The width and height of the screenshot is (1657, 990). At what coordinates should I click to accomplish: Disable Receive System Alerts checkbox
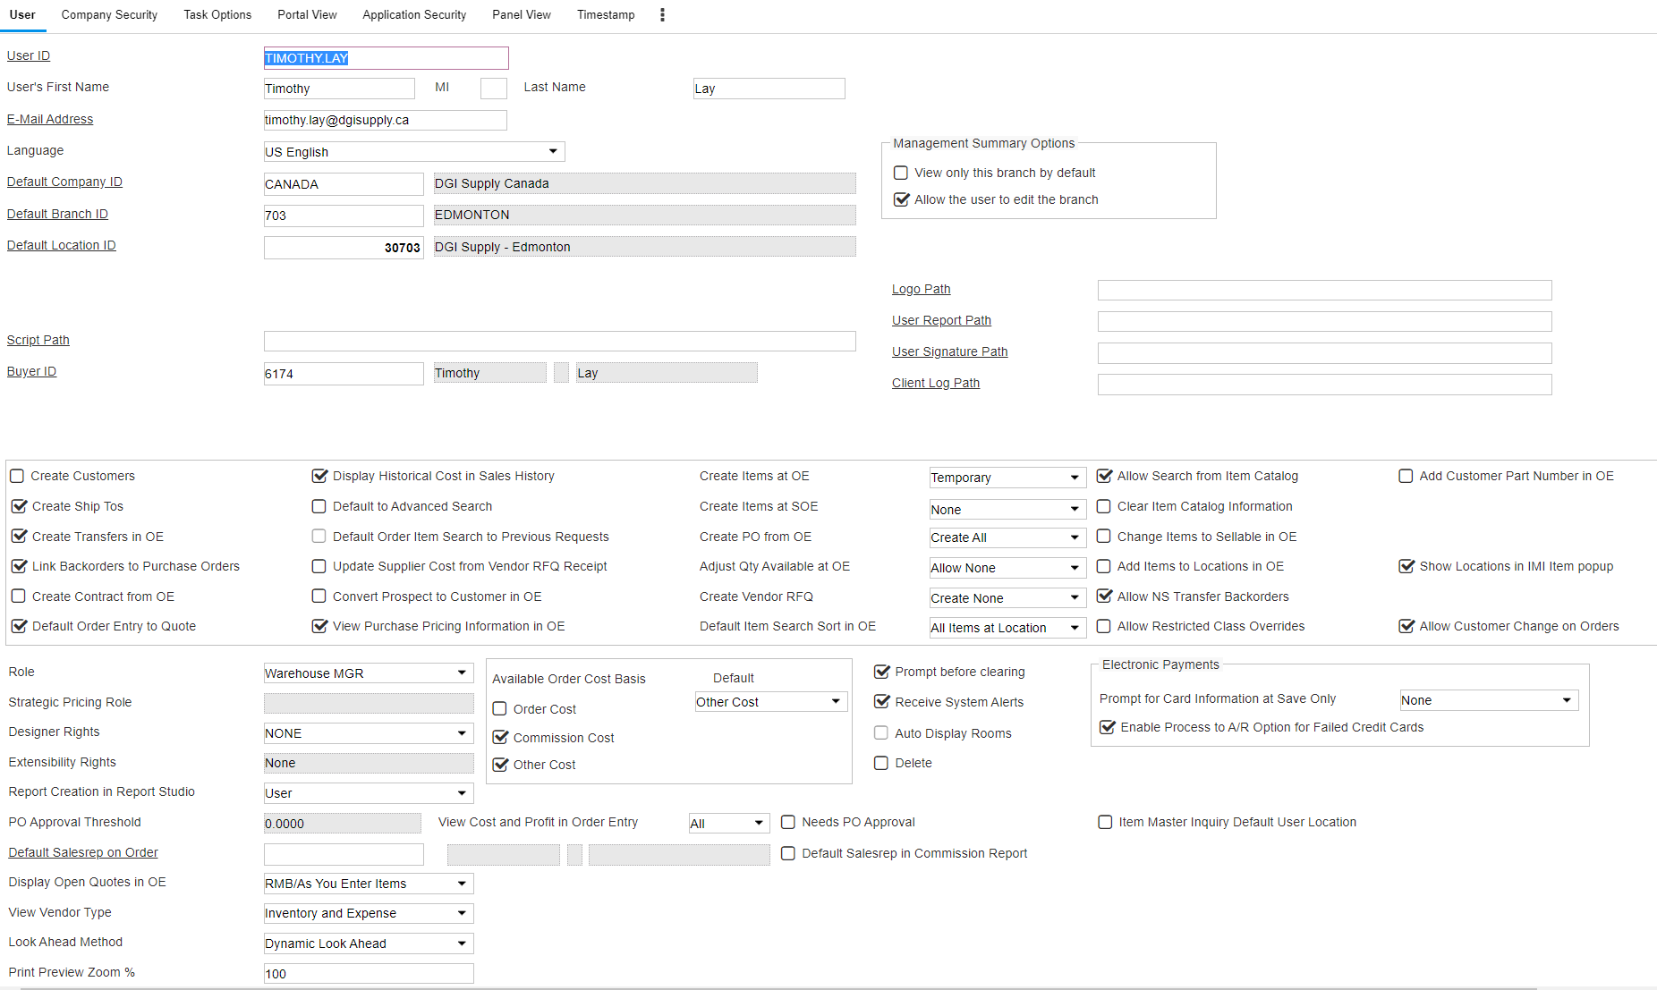click(882, 702)
